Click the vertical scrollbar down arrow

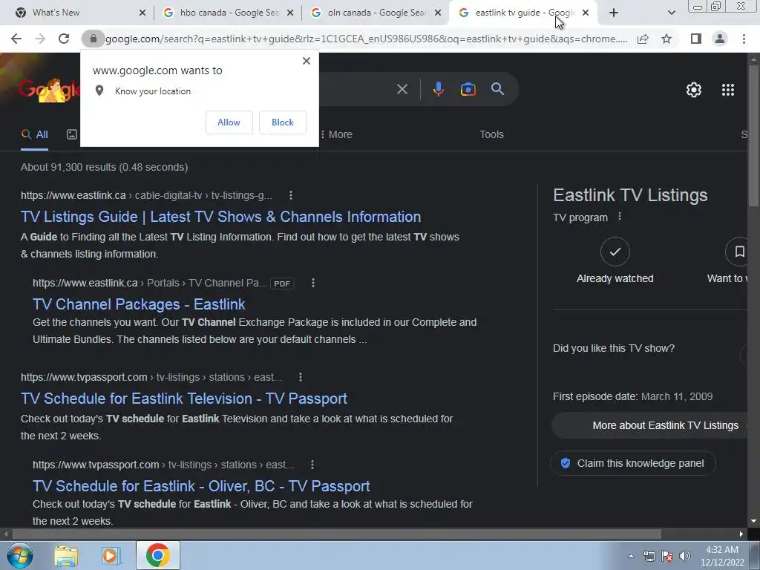point(754,522)
